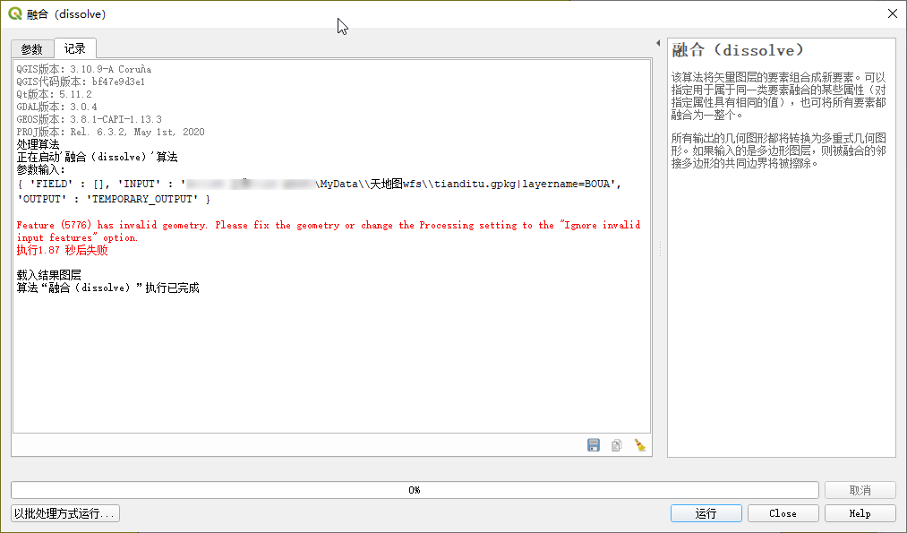The height and width of the screenshot is (533, 907).
Task: Click the GEOS版本: 3.8.1-CAPI-1.13.3 line
Action: (x=89, y=119)
